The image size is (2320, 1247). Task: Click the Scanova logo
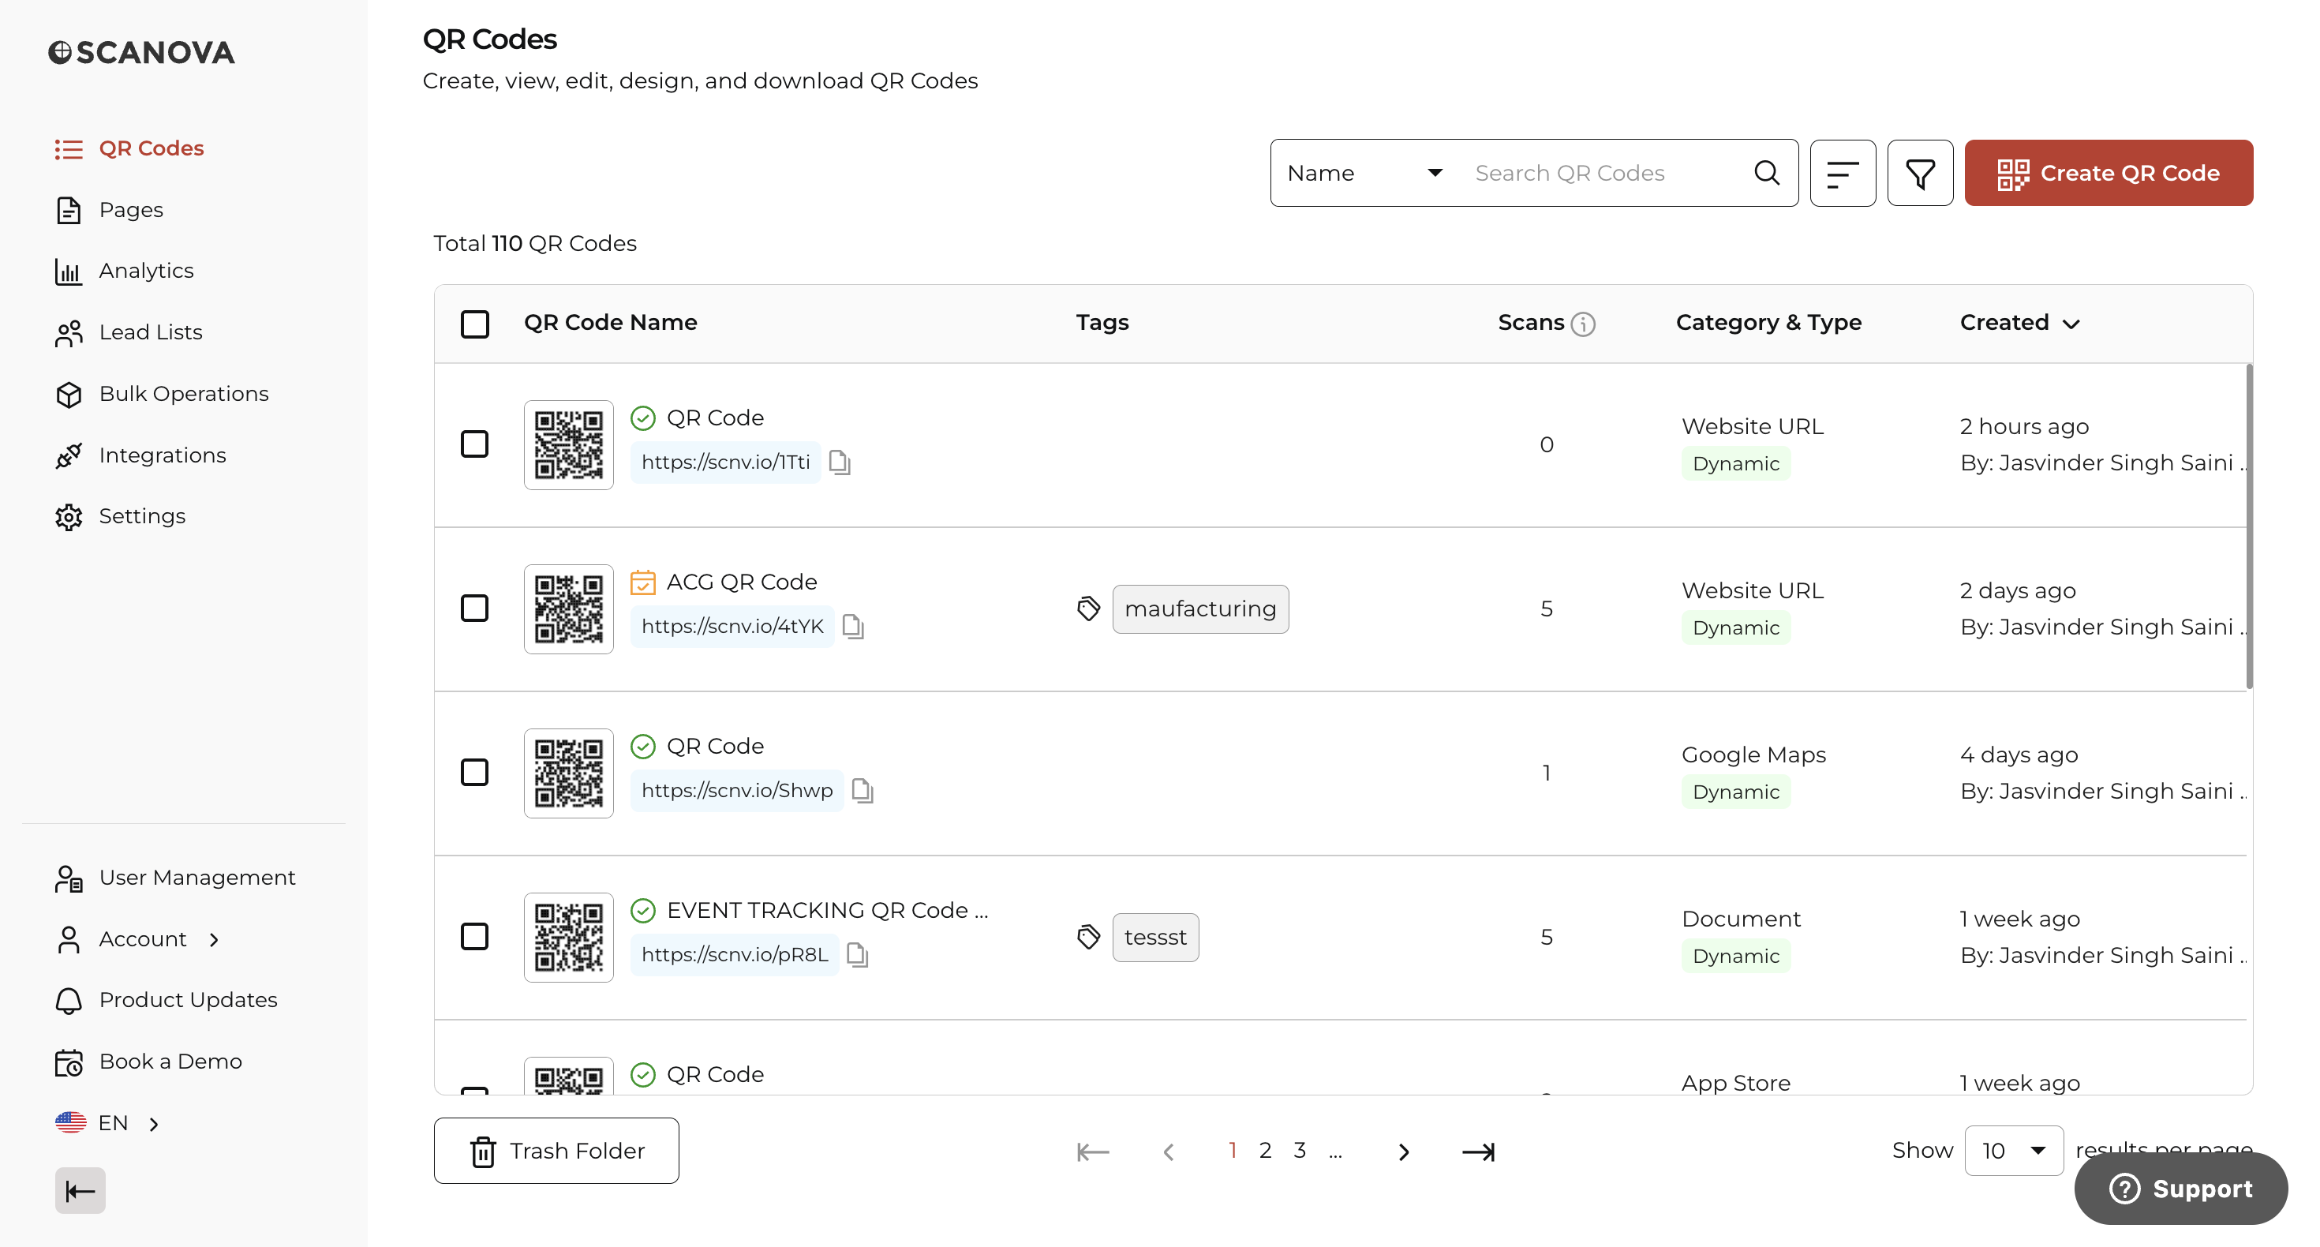pos(141,52)
